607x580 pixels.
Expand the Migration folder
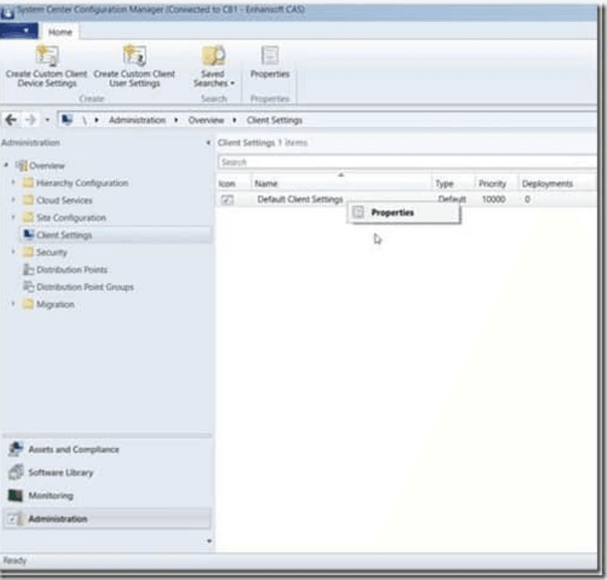[13, 303]
